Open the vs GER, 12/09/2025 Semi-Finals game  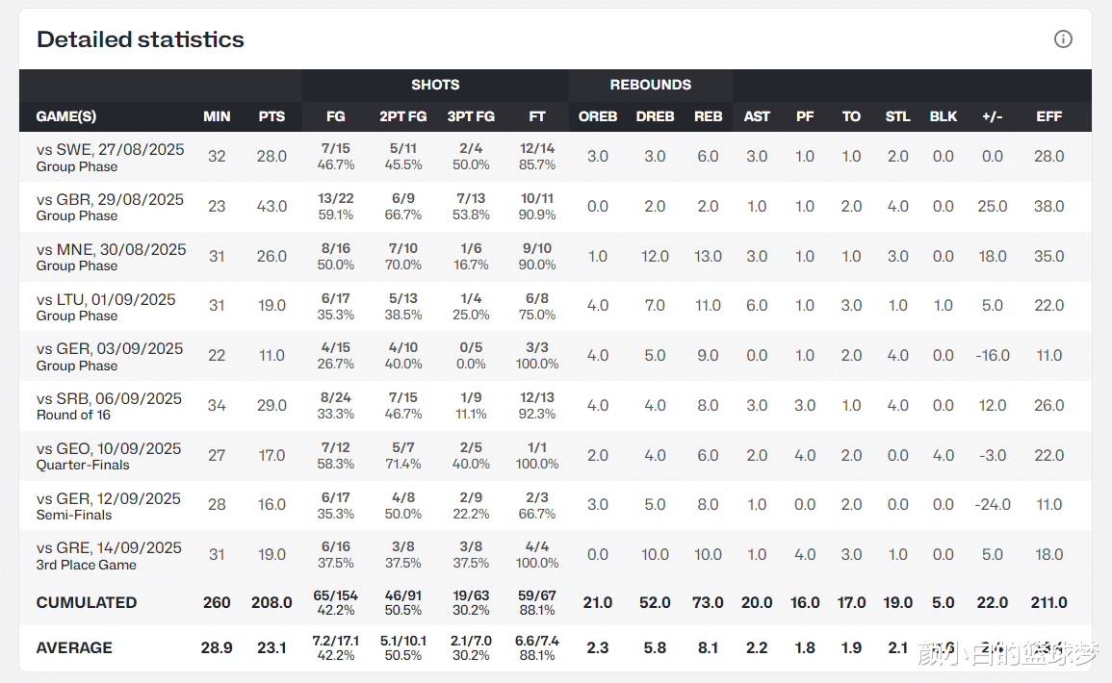coord(109,499)
